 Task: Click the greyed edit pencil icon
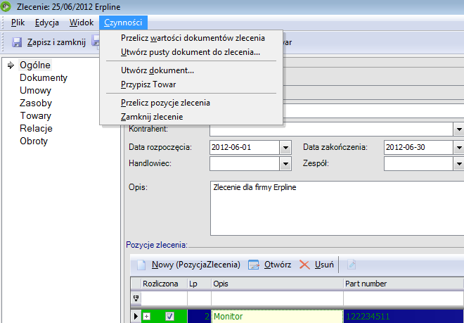[x=352, y=265]
